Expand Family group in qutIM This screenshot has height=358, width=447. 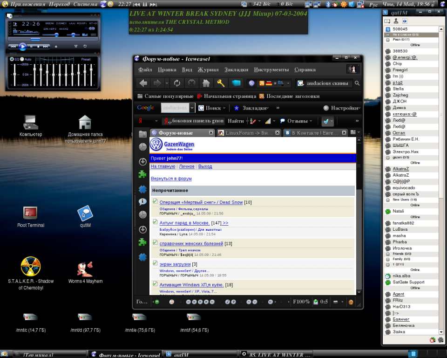click(388, 259)
